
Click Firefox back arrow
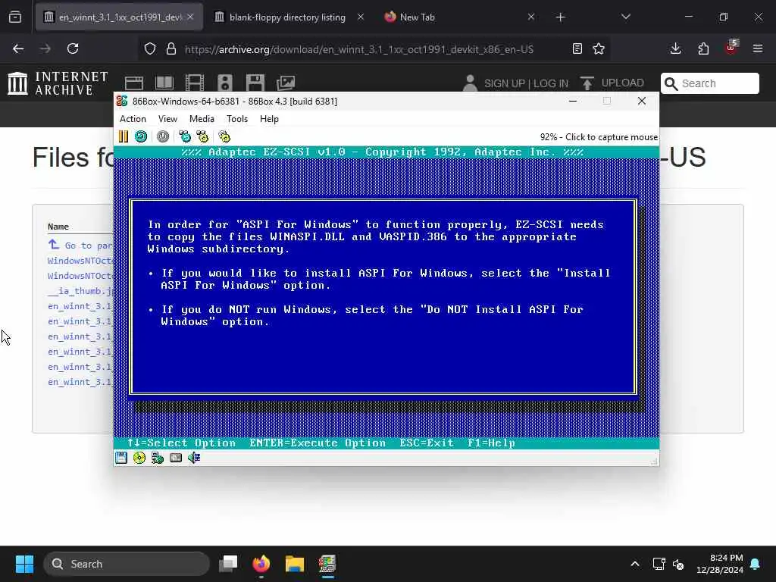[x=18, y=48]
